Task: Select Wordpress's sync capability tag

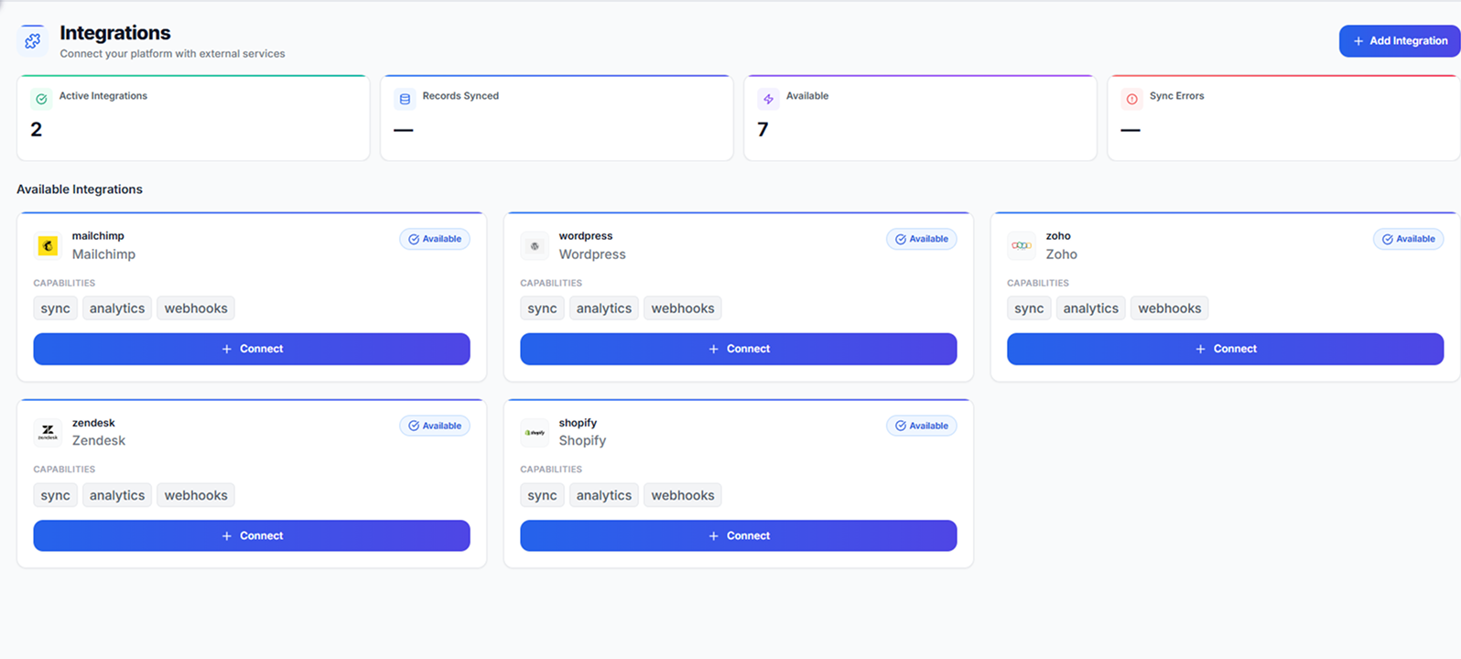Action: point(542,308)
